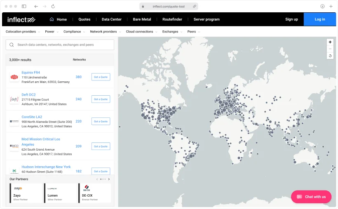Screen dimensions: 338x209
Task: Zoom out the map with minus button
Action: pos(330,49)
